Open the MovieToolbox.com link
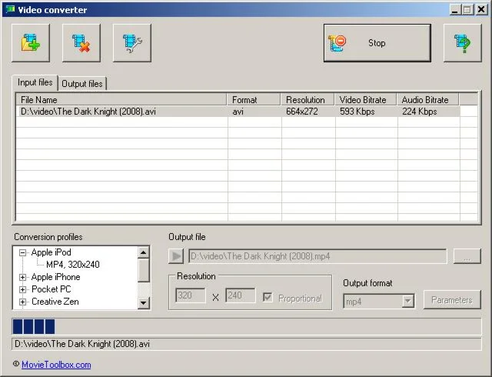Screen dimensions: 492x377 56,365
